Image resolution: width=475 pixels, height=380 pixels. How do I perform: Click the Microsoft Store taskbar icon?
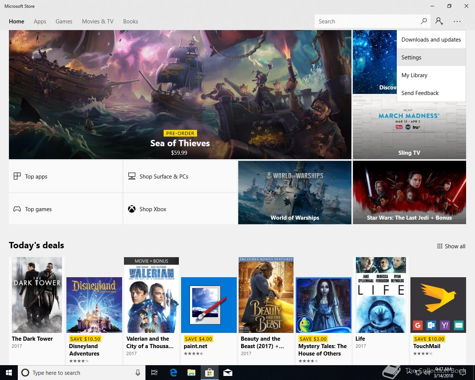(210, 373)
